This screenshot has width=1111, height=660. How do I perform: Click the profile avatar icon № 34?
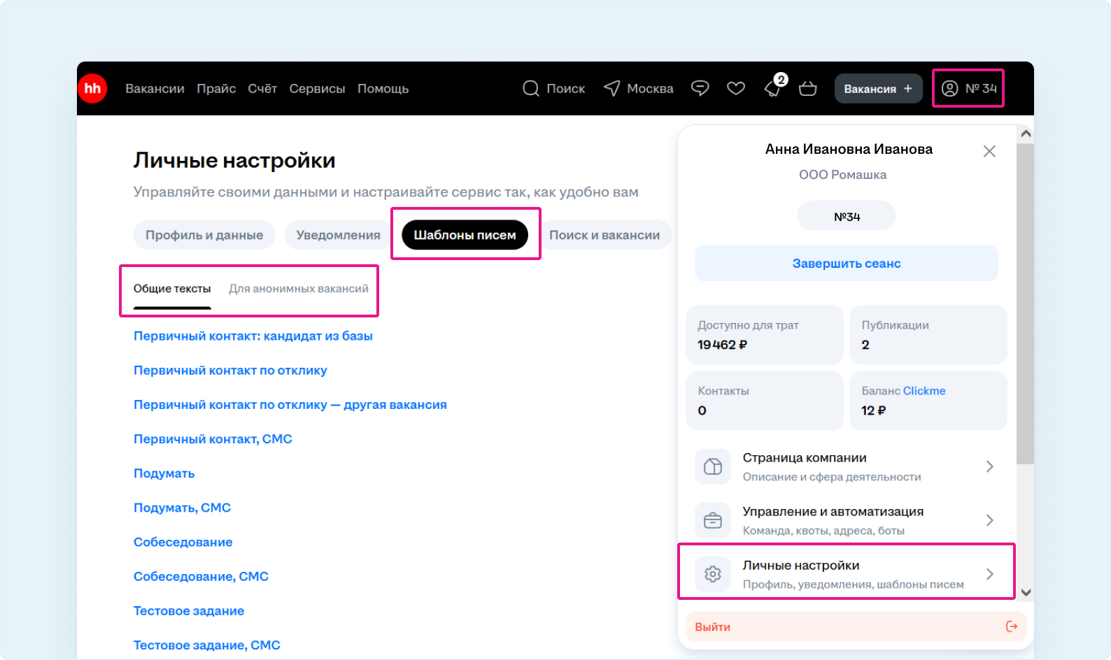949,88
